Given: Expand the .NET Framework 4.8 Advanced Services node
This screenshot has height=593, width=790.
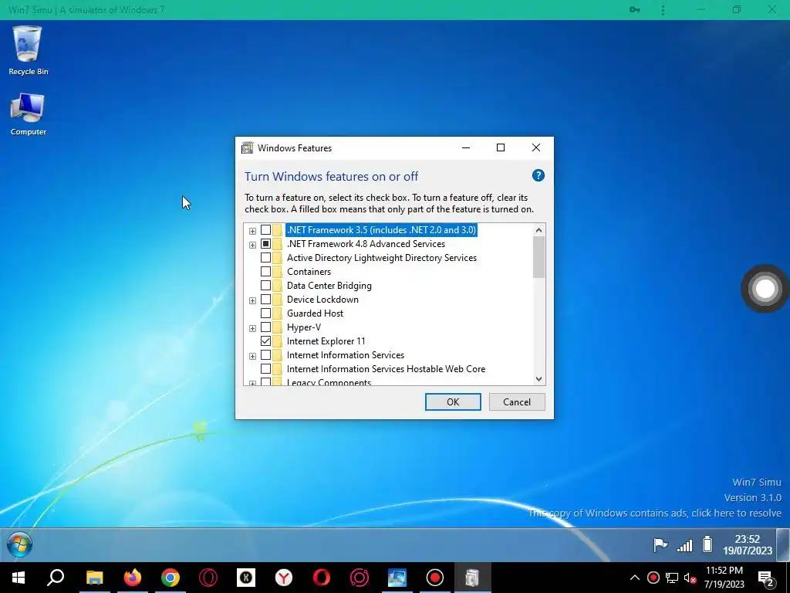Looking at the screenshot, I should [x=252, y=245].
